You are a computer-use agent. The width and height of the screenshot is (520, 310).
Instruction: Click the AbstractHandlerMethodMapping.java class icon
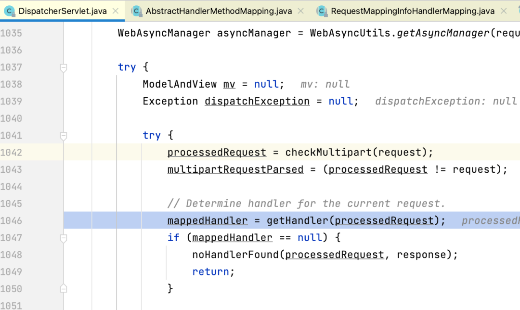[137, 11]
